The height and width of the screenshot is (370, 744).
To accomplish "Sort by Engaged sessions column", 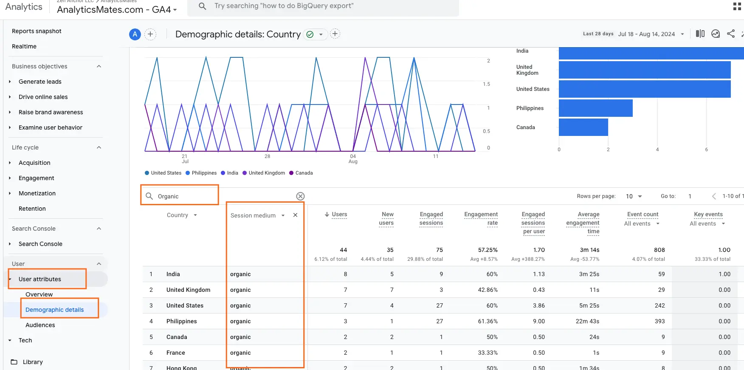I will [x=431, y=219].
